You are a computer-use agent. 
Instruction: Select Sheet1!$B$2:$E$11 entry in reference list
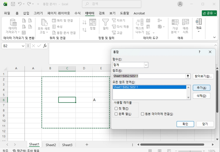(x=149, y=87)
